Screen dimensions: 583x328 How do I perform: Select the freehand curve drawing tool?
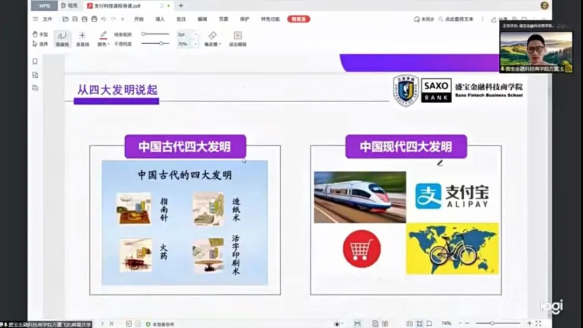(62, 37)
